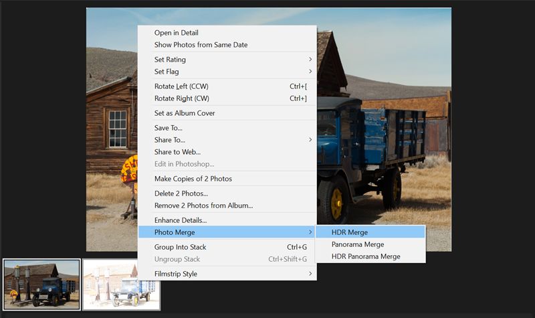Image resolution: width=535 pixels, height=318 pixels.
Task: Select the overexposed truck filmstrip thumbnail
Action: coord(121,285)
